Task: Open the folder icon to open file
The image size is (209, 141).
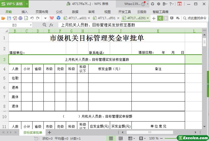Action: pos(3,18)
